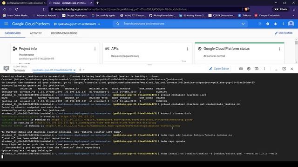The height and width of the screenshot is (167, 298).
Task: Expand the search bar dropdown arrow
Action: (x=243, y=24)
